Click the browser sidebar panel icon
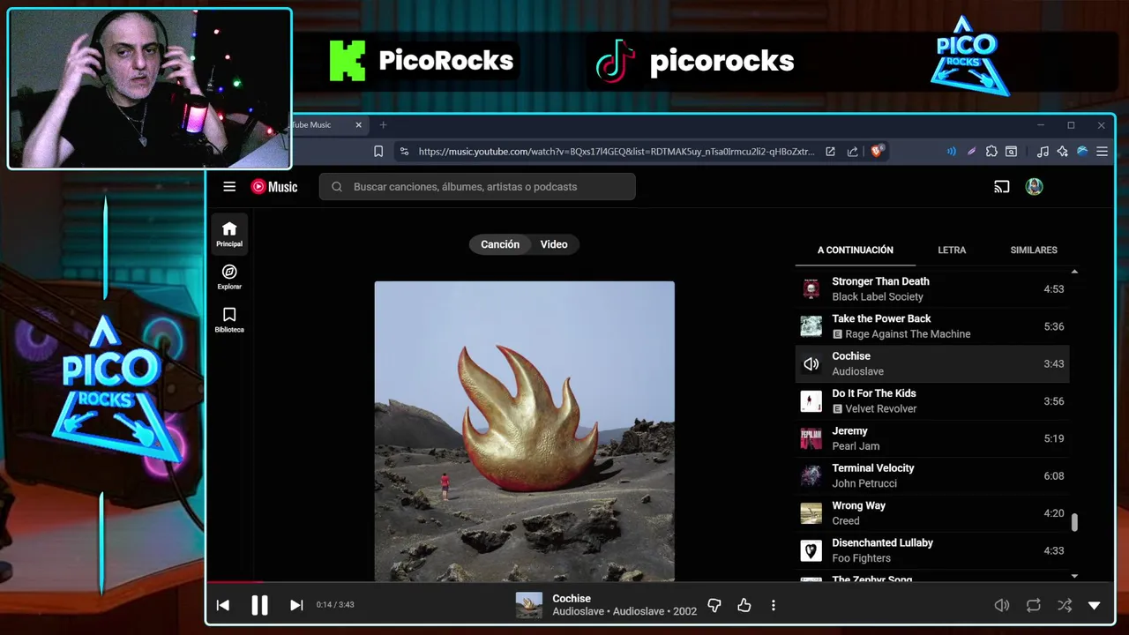This screenshot has height=635, width=1129. pos(1012,152)
